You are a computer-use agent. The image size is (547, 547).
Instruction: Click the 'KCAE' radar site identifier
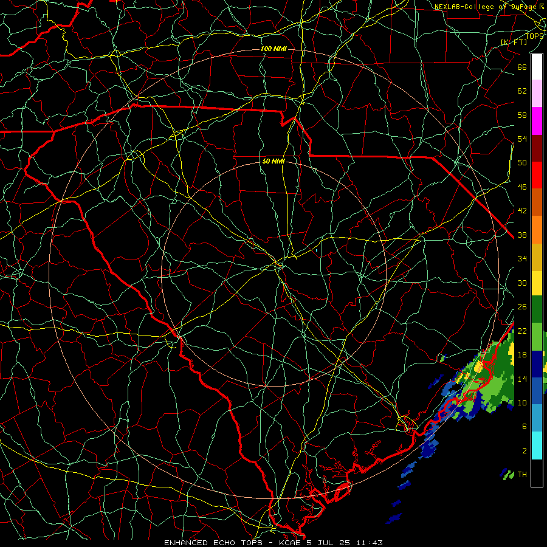pyautogui.click(x=291, y=543)
